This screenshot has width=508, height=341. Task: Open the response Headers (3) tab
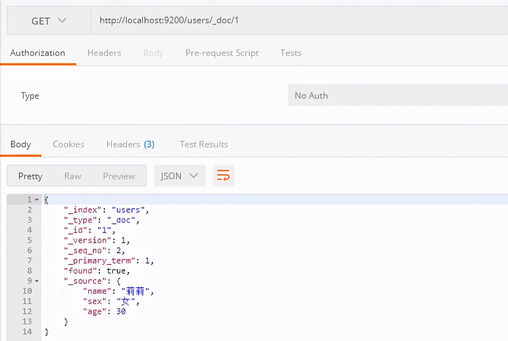point(130,144)
